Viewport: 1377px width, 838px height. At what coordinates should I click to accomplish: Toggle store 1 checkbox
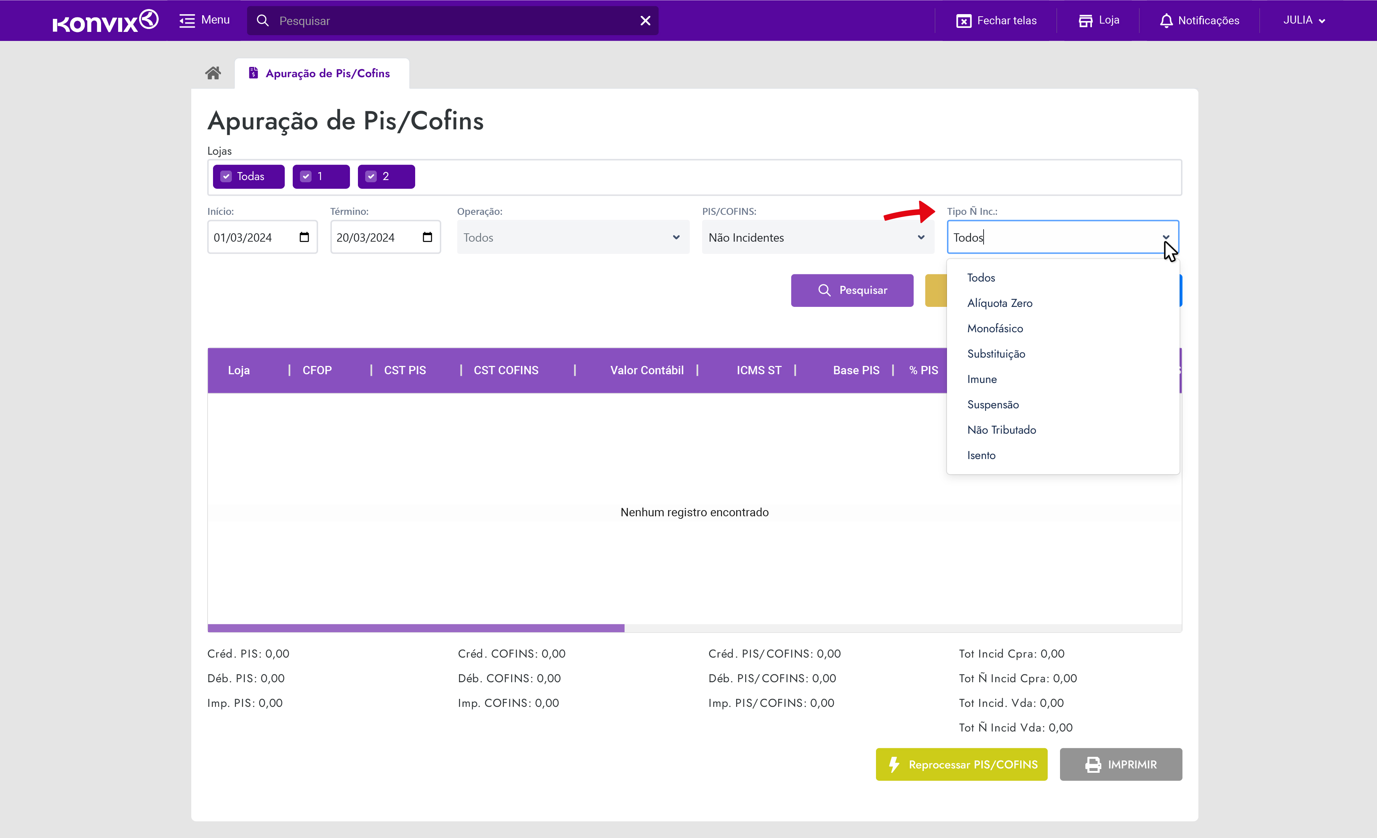click(x=306, y=177)
